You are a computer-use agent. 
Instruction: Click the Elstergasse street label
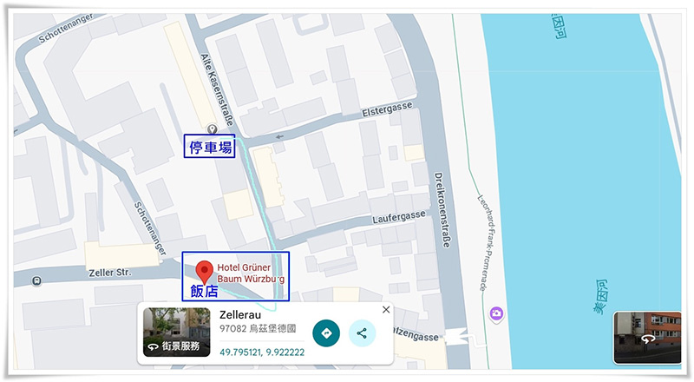(x=387, y=109)
